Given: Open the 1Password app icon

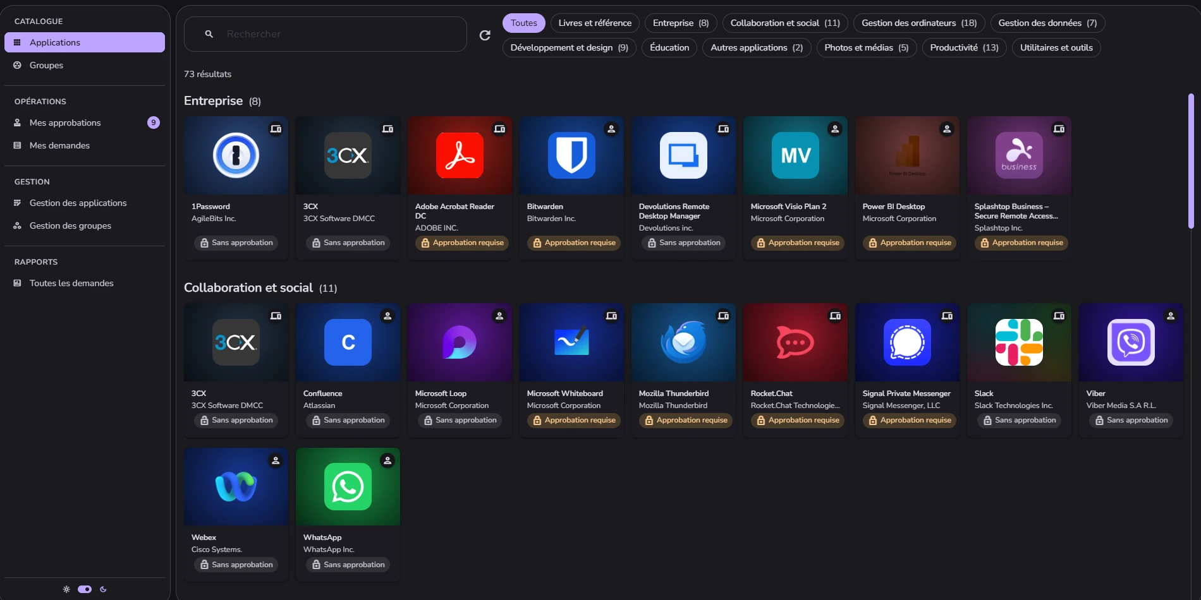Looking at the screenshot, I should 236,155.
